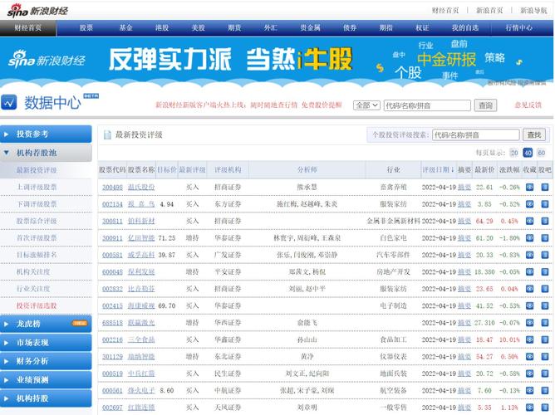Image resolution: width=555 pixels, height=415 pixels.
Task: Click the favorite eye icon for stock 002216
Action: click(x=529, y=339)
